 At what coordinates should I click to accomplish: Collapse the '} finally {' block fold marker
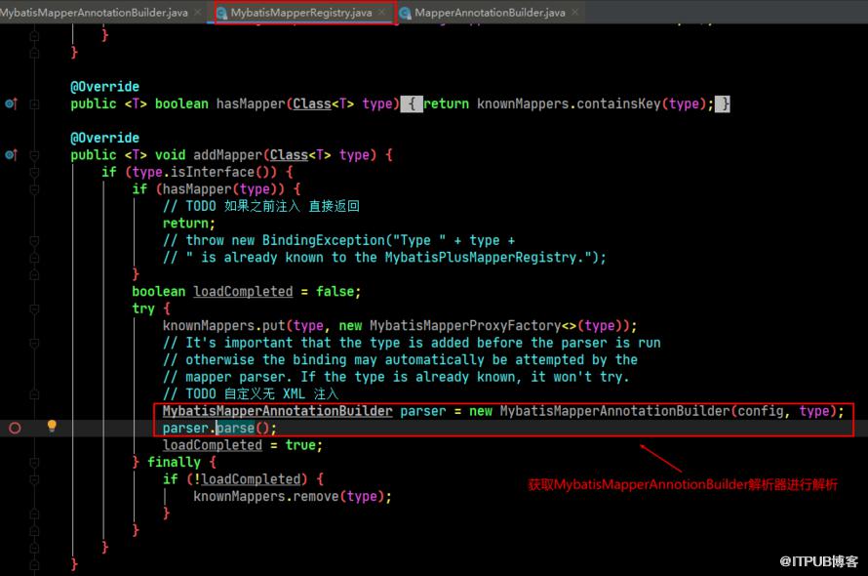[34, 463]
